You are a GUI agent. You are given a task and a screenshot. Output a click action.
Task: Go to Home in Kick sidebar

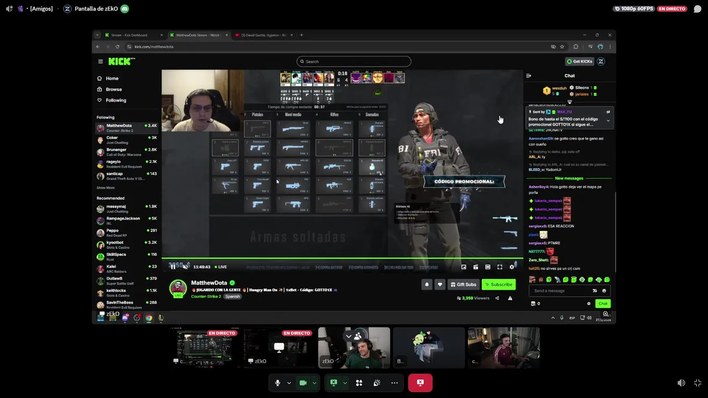click(x=112, y=78)
